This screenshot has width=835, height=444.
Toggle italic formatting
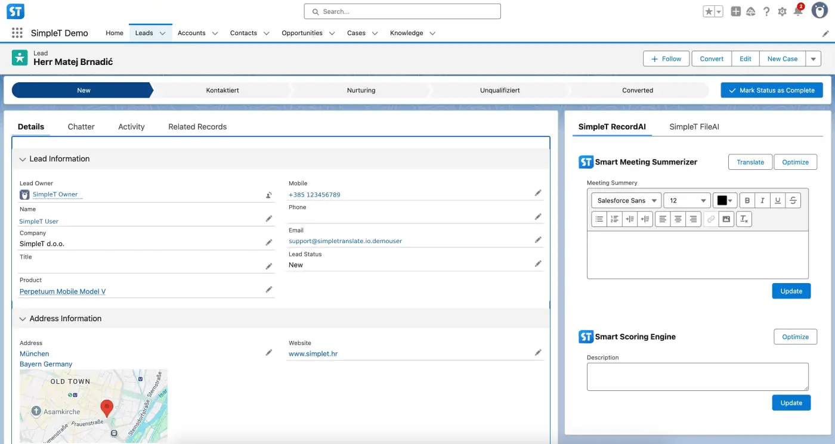tap(762, 201)
